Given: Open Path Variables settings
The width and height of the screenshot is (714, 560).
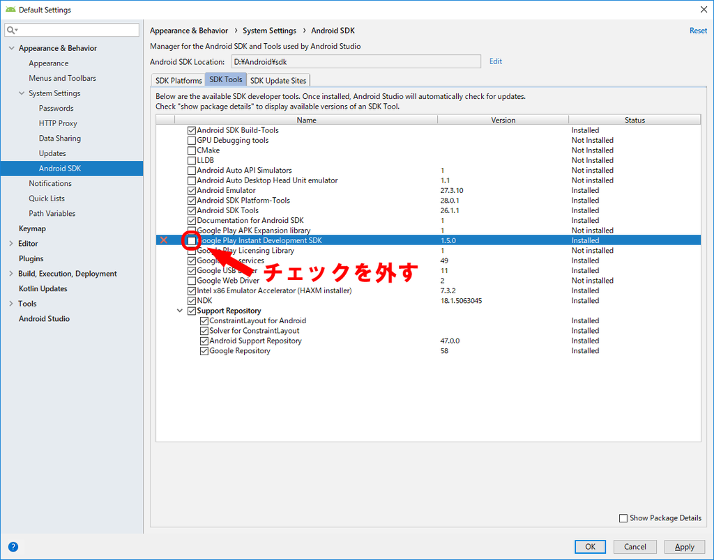Looking at the screenshot, I should (52, 213).
